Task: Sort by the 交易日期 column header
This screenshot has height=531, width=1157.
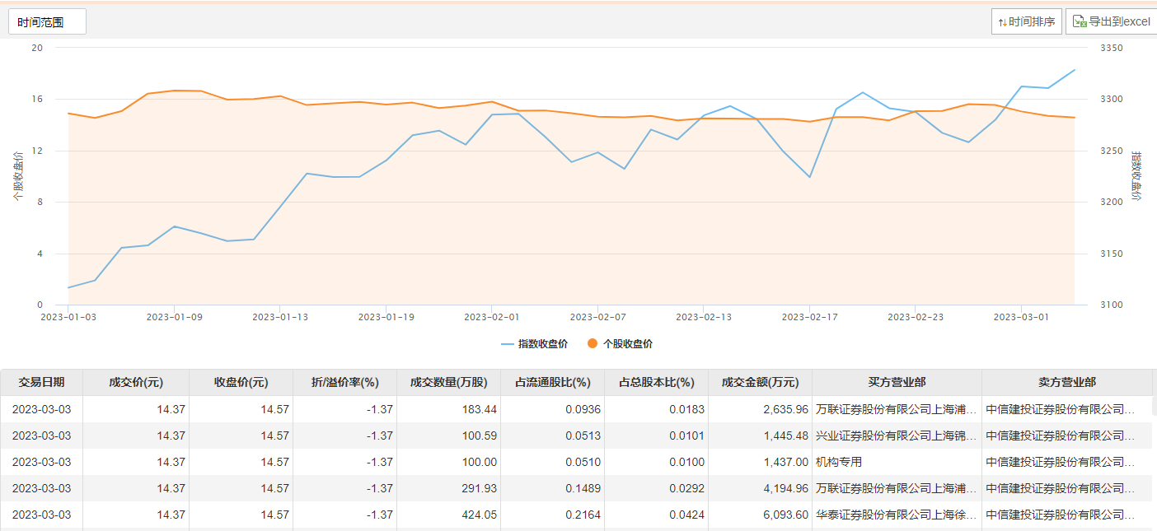Action: [x=41, y=382]
